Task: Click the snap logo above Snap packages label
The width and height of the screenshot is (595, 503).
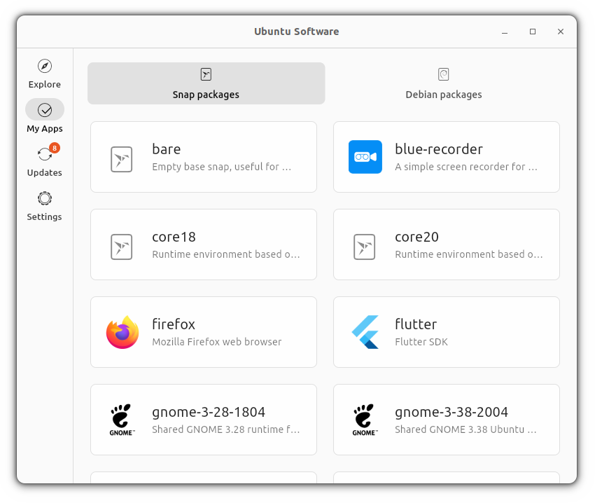Action: (206, 73)
